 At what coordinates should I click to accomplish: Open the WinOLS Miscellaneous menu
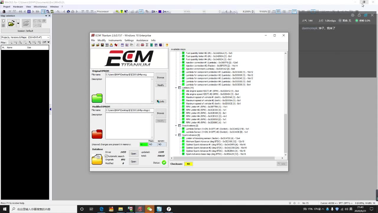click(x=40, y=7)
